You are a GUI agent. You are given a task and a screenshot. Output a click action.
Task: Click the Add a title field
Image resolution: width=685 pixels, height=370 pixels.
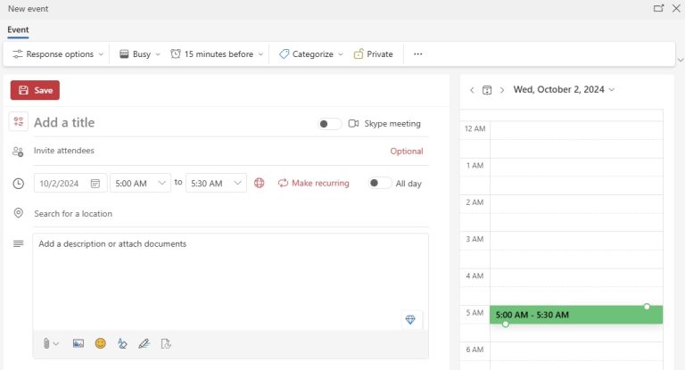(x=169, y=123)
